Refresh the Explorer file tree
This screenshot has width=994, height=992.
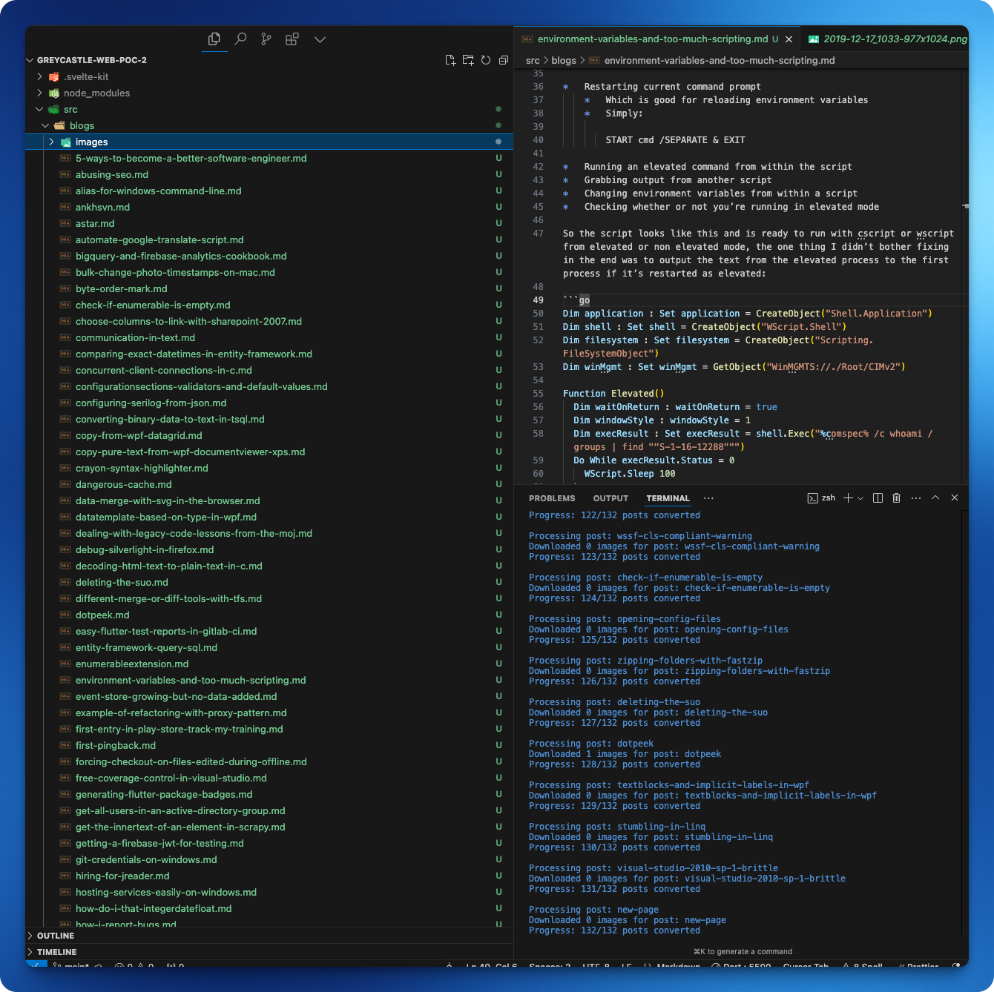[486, 60]
